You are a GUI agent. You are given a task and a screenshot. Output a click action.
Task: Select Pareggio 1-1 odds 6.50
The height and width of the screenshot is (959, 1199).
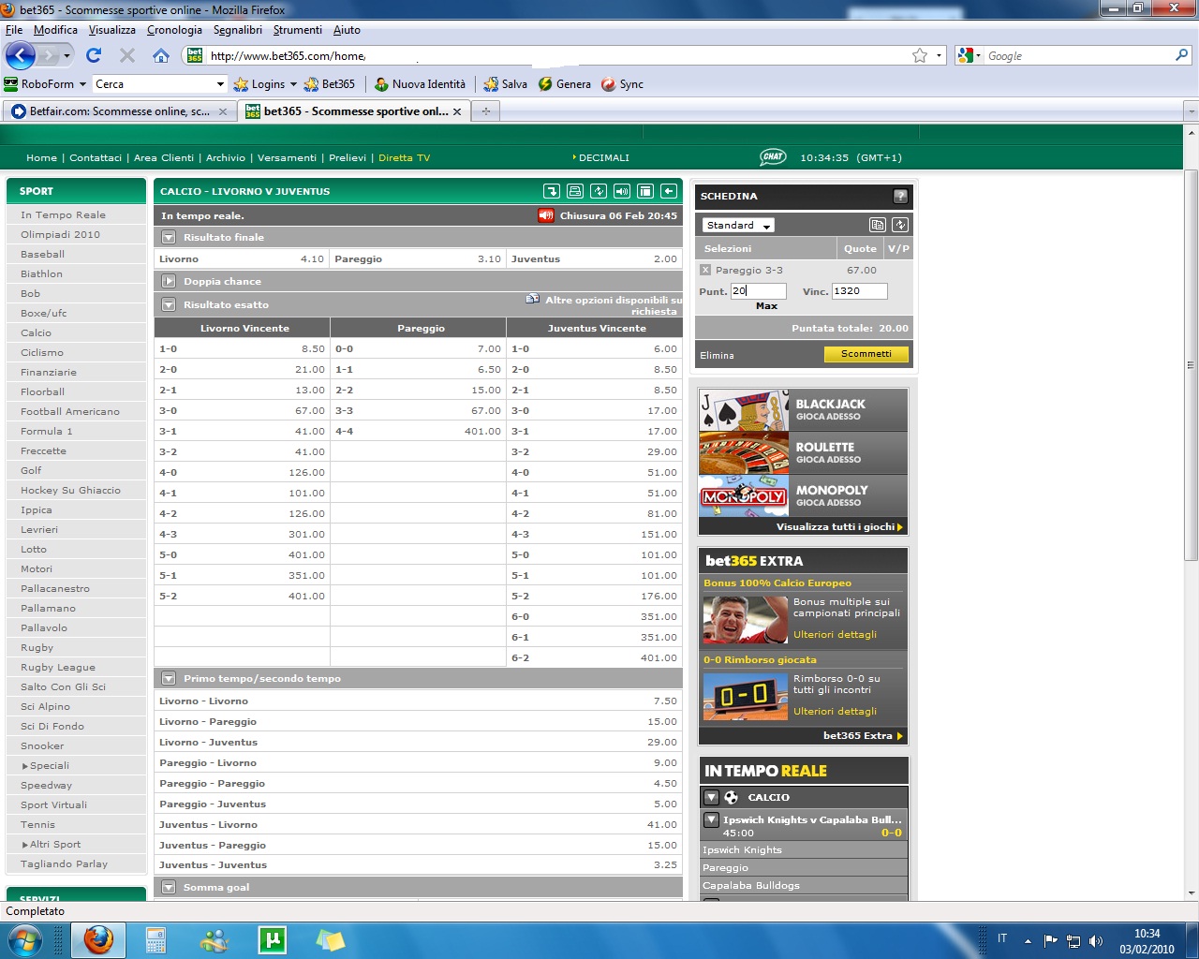418,369
